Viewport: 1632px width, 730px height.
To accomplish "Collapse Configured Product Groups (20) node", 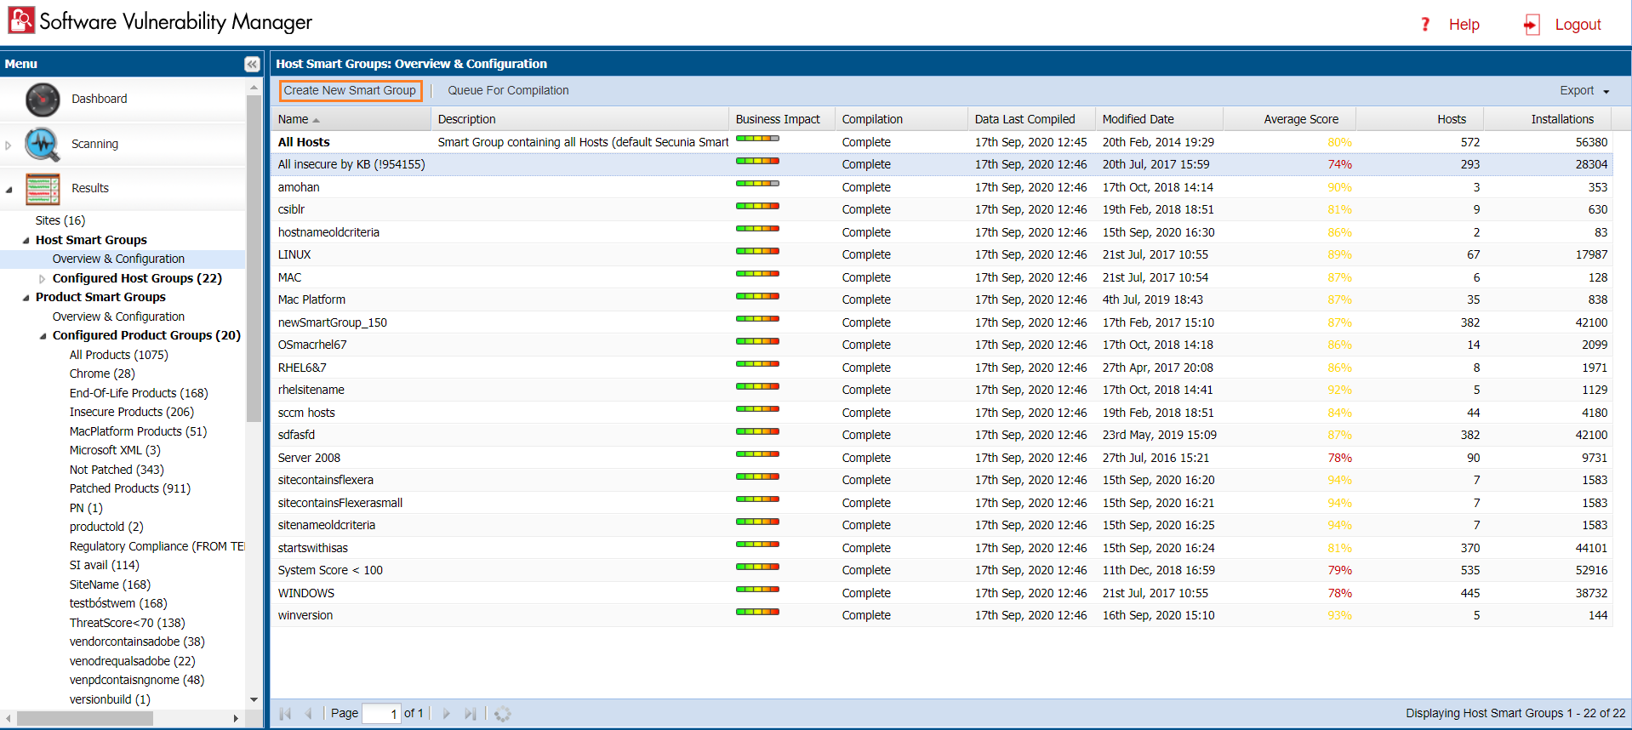I will coord(43,336).
